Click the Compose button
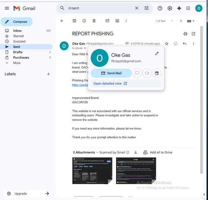This screenshot has height=200, width=208. (17, 22)
